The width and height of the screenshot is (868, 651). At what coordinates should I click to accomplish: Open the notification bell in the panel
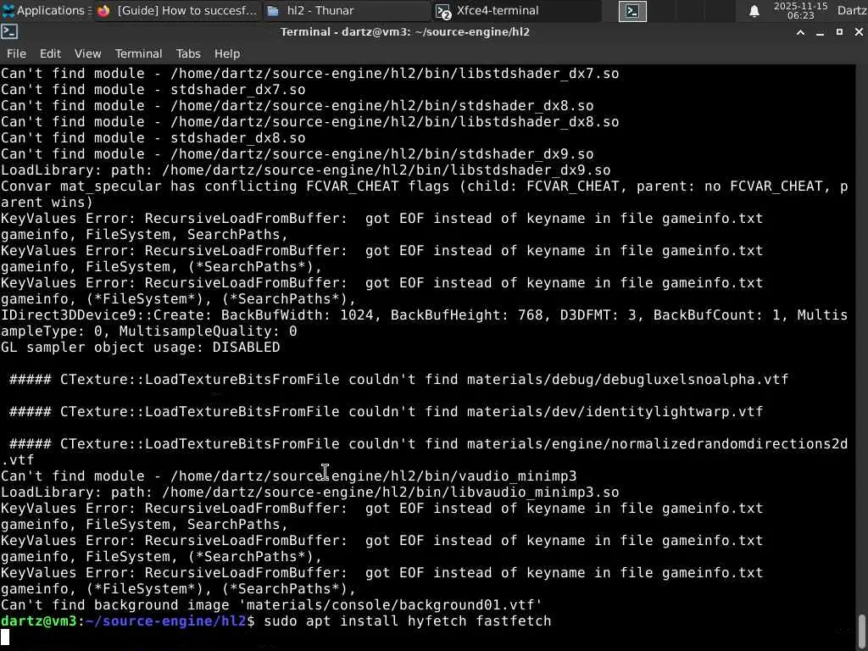click(754, 11)
